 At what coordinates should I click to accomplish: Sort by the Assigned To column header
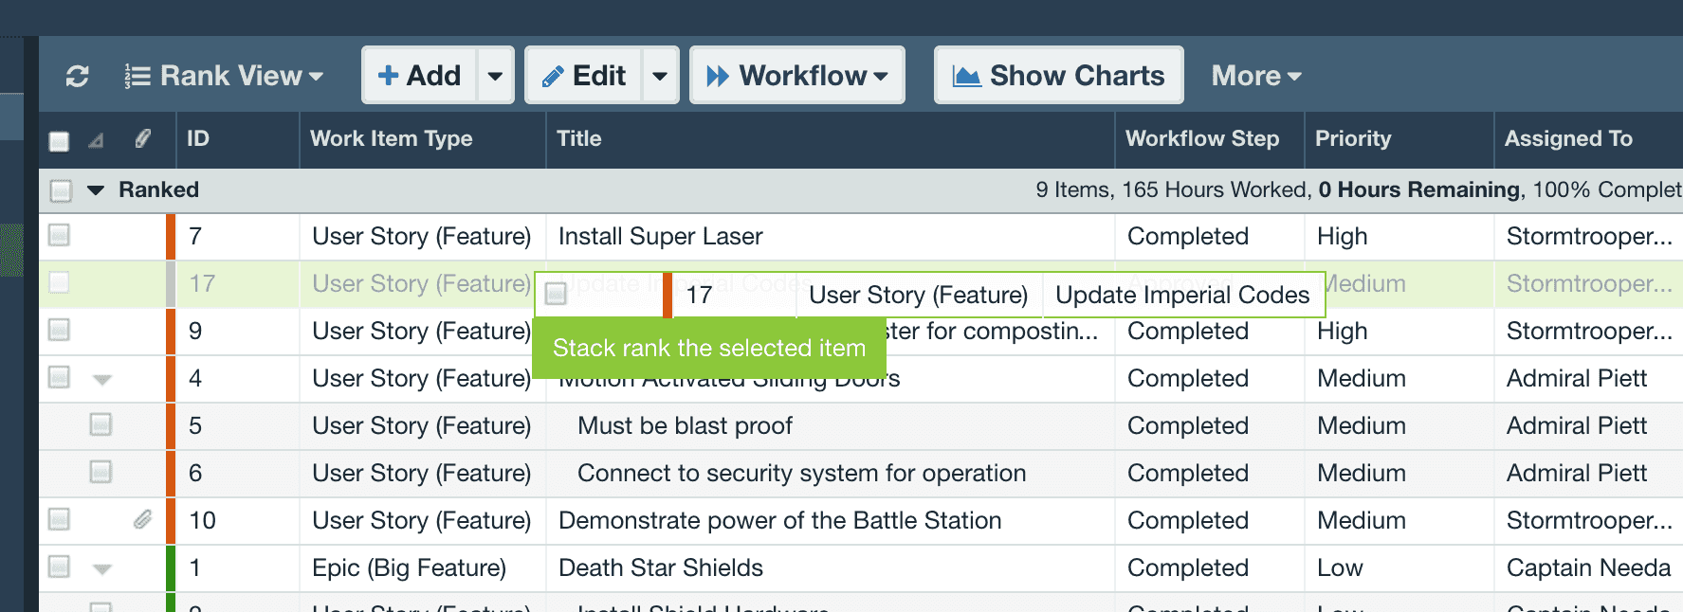click(x=1568, y=138)
